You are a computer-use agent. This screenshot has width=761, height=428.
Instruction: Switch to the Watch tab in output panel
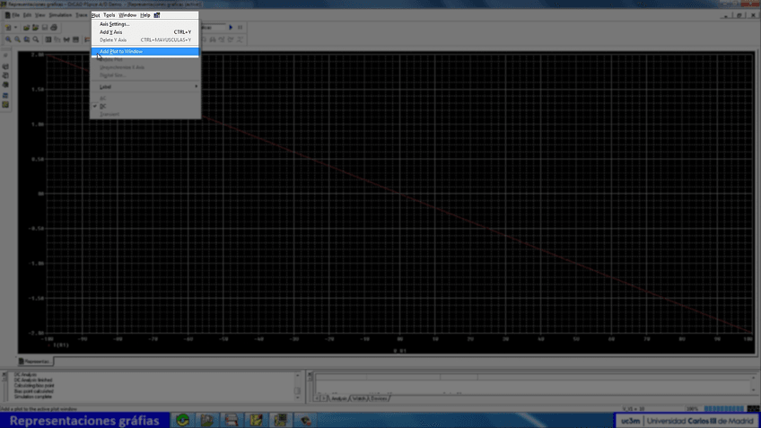click(358, 397)
